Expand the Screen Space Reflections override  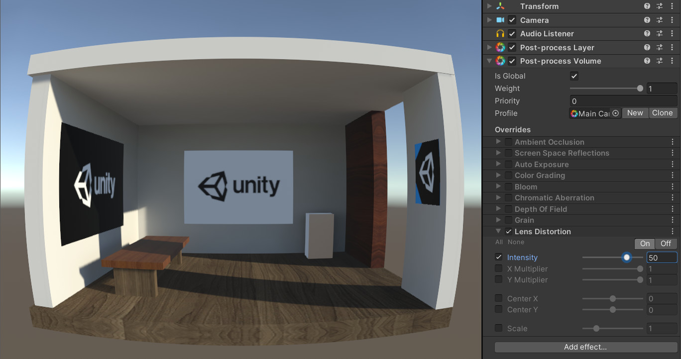tap(498, 153)
